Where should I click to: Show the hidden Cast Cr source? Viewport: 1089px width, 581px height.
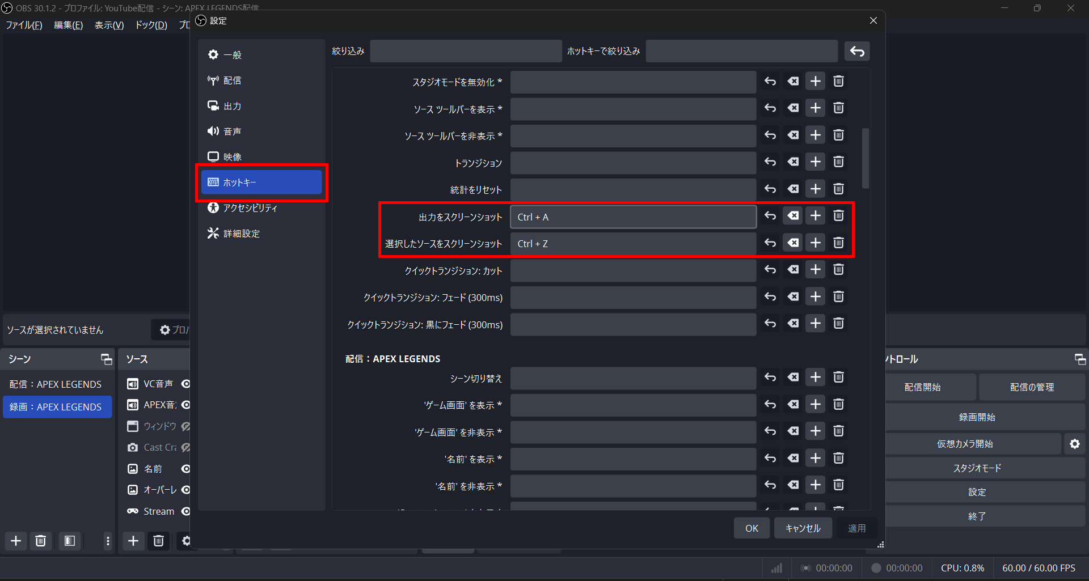coord(185,447)
